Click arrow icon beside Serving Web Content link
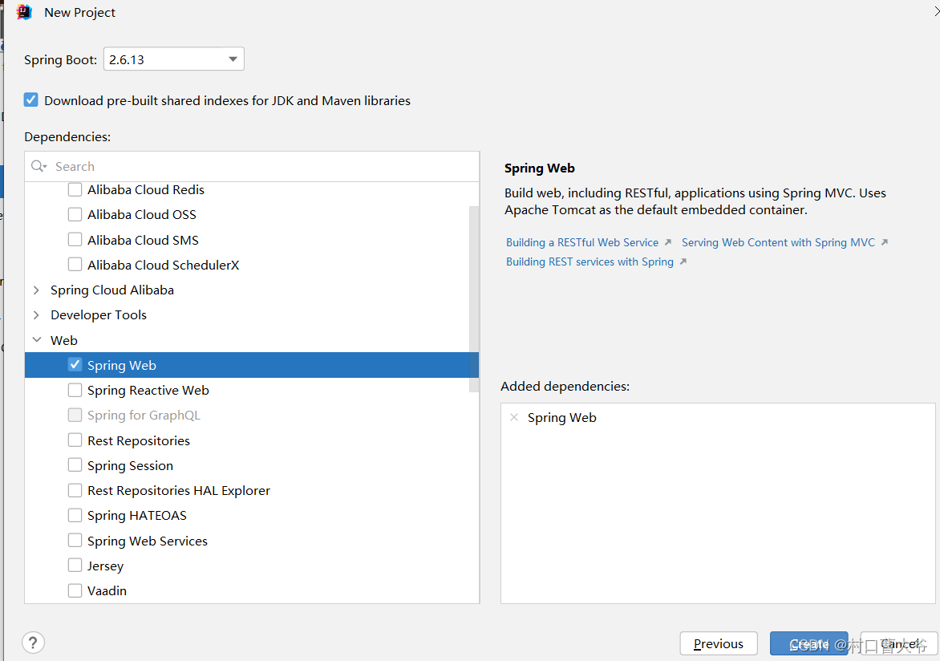Screen dimensions: 940x661 tap(884, 242)
